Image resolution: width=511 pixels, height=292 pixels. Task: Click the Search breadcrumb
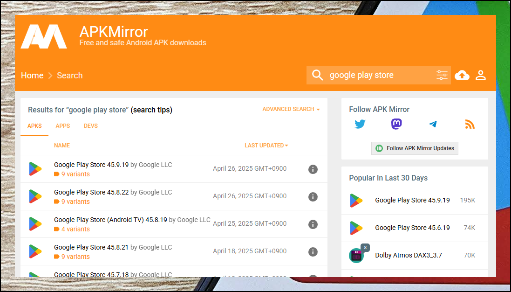pos(70,76)
